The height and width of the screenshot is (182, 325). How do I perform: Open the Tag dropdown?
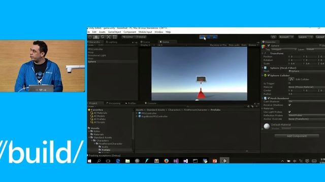[283, 50]
